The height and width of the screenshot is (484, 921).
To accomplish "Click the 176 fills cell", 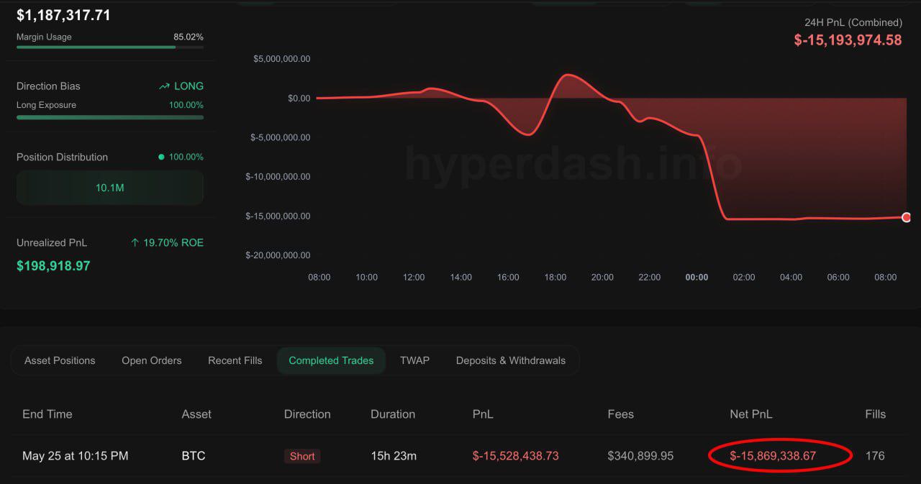I will pos(875,456).
